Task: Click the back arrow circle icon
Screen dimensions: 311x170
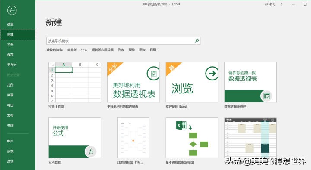Action: tap(12, 10)
